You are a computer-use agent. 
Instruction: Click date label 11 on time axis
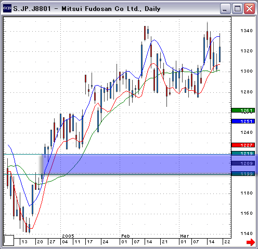78,242
